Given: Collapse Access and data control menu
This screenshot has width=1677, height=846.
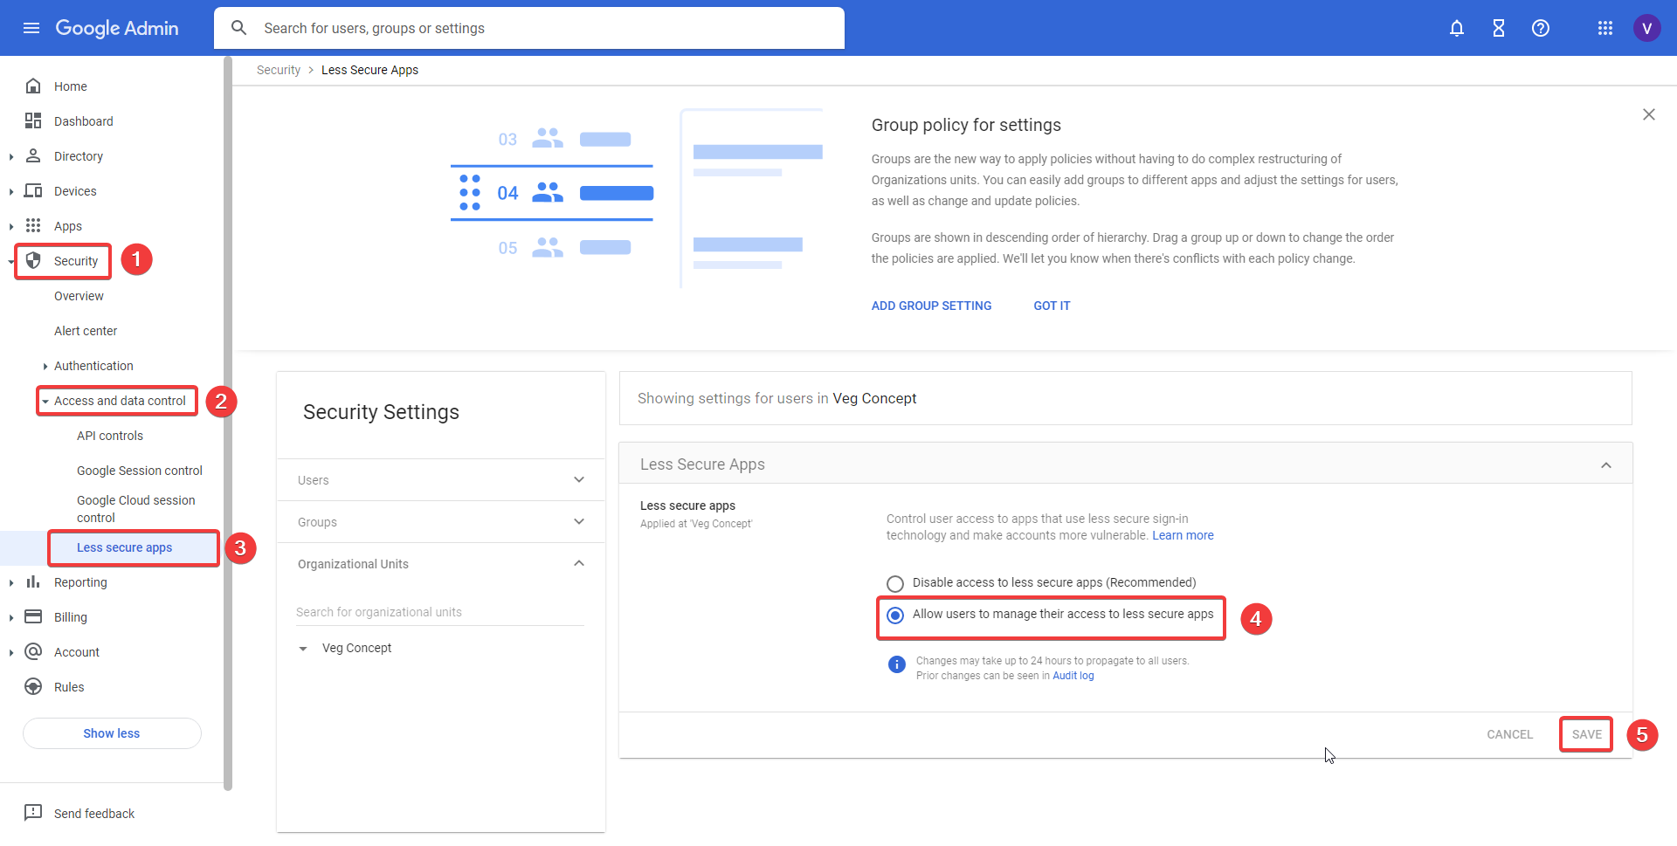Looking at the screenshot, I should [45, 402].
